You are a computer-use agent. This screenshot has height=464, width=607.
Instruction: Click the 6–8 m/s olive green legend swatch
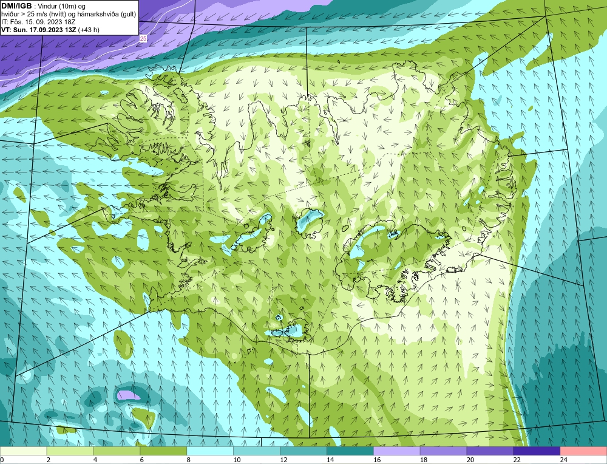tap(163, 451)
